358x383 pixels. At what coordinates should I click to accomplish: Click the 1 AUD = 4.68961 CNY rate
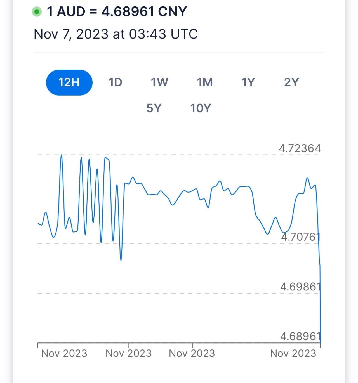tap(117, 12)
